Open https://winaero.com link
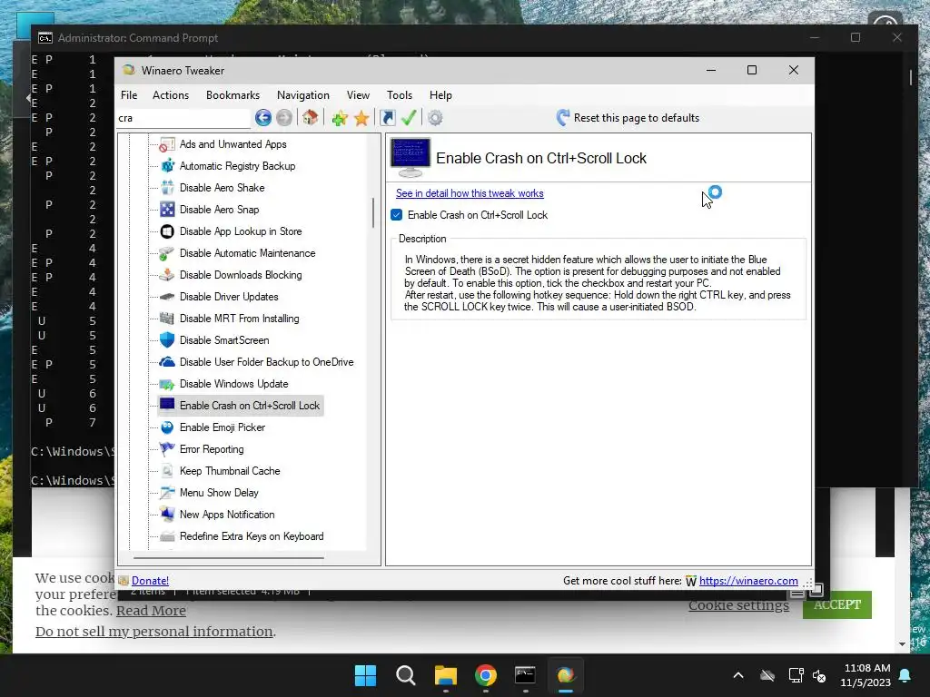This screenshot has height=697, width=930. point(748,581)
